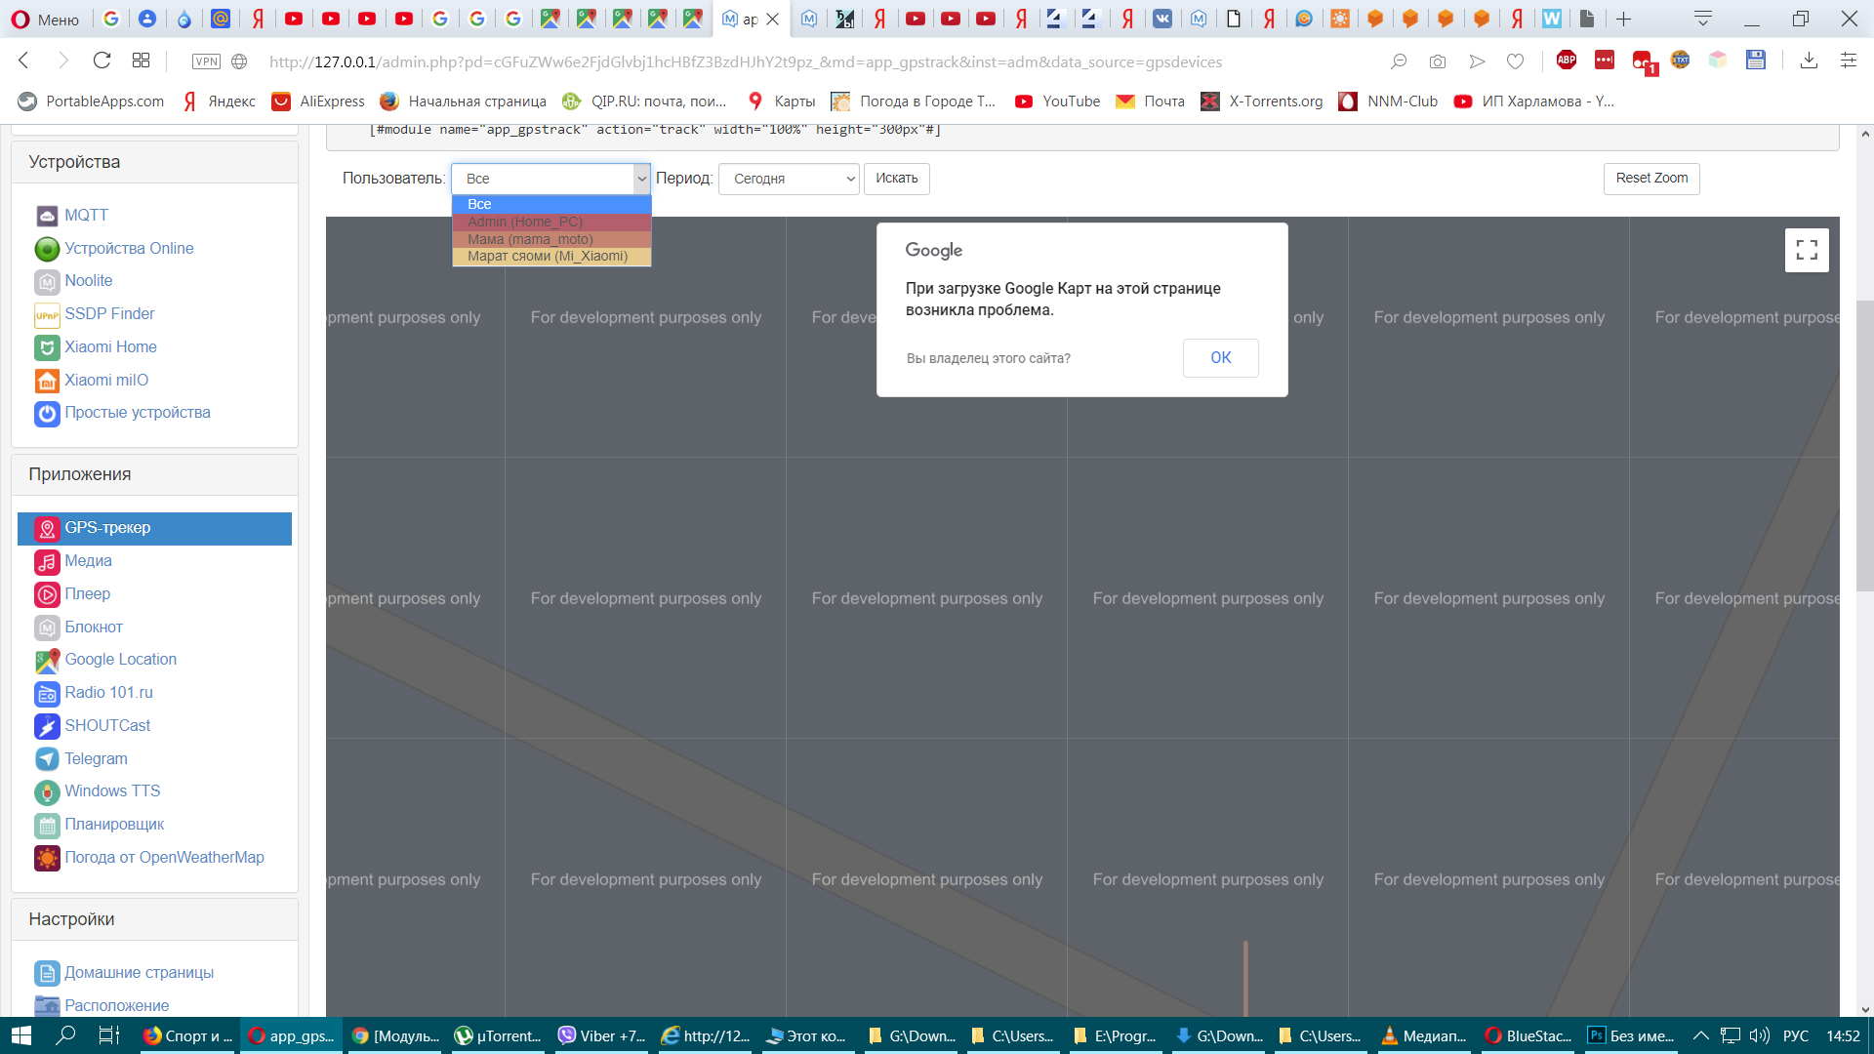Click the Adblock Plus extension icon

click(x=1566, y=61)
